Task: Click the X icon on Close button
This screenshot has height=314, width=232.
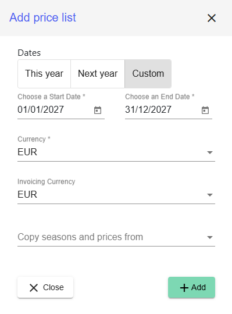Action: [34, 288]
